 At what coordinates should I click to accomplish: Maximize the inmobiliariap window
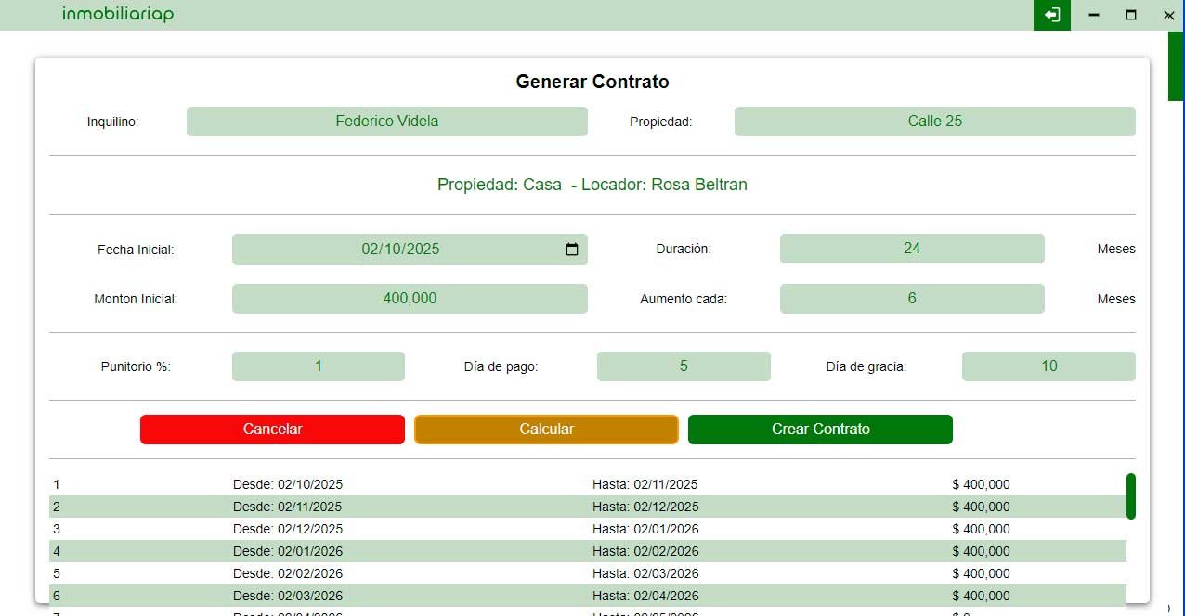point(1131,15)
